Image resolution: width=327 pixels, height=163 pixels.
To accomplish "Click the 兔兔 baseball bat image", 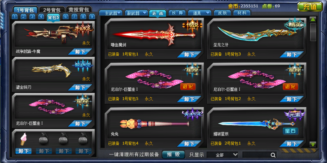I will [x=154, y=124].
